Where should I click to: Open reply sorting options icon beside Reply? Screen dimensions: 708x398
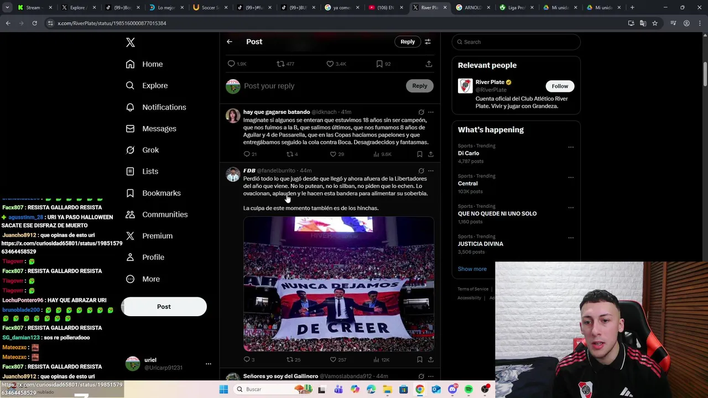428,41
